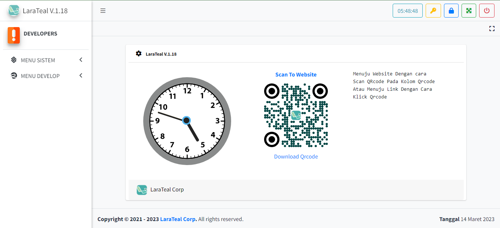Toggle the sidebar with the hamburger icon

click(x=103, y=10)
